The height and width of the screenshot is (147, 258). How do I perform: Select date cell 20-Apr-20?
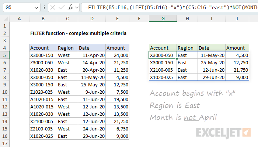pos(92,70)
